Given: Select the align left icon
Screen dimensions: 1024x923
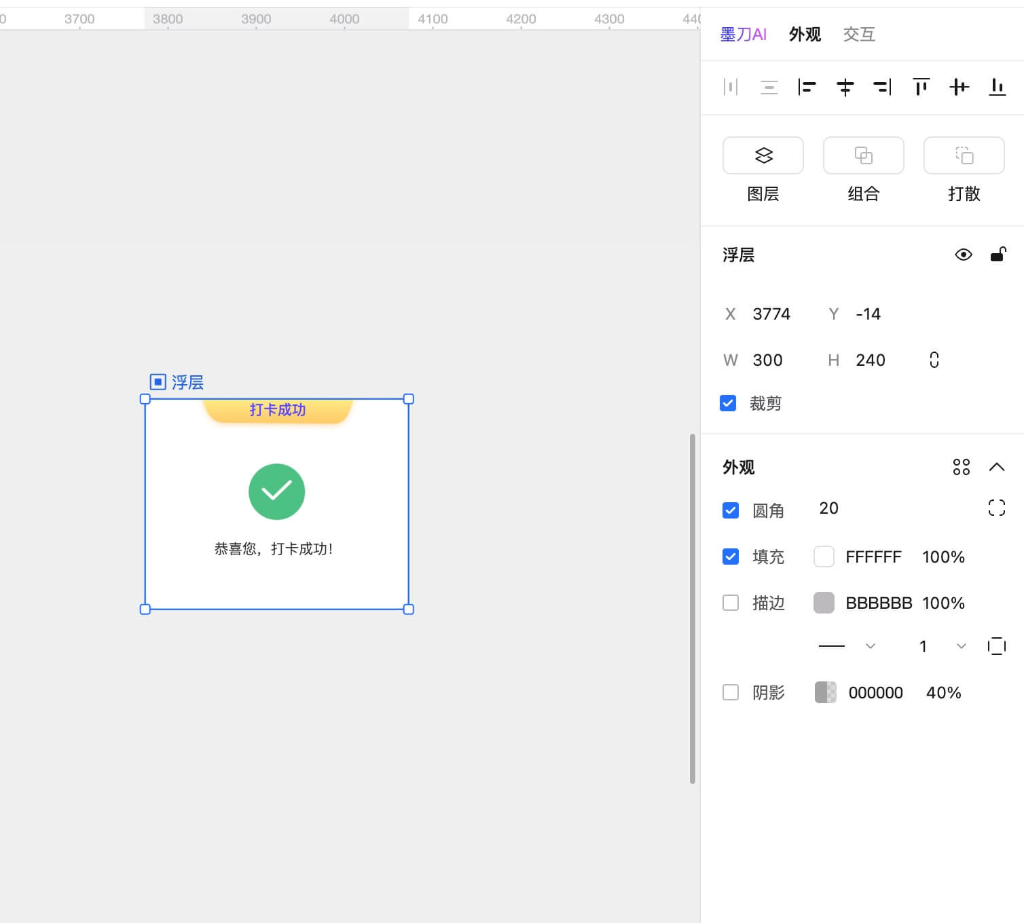Looking at the screenshot, I should coord(807,87).
